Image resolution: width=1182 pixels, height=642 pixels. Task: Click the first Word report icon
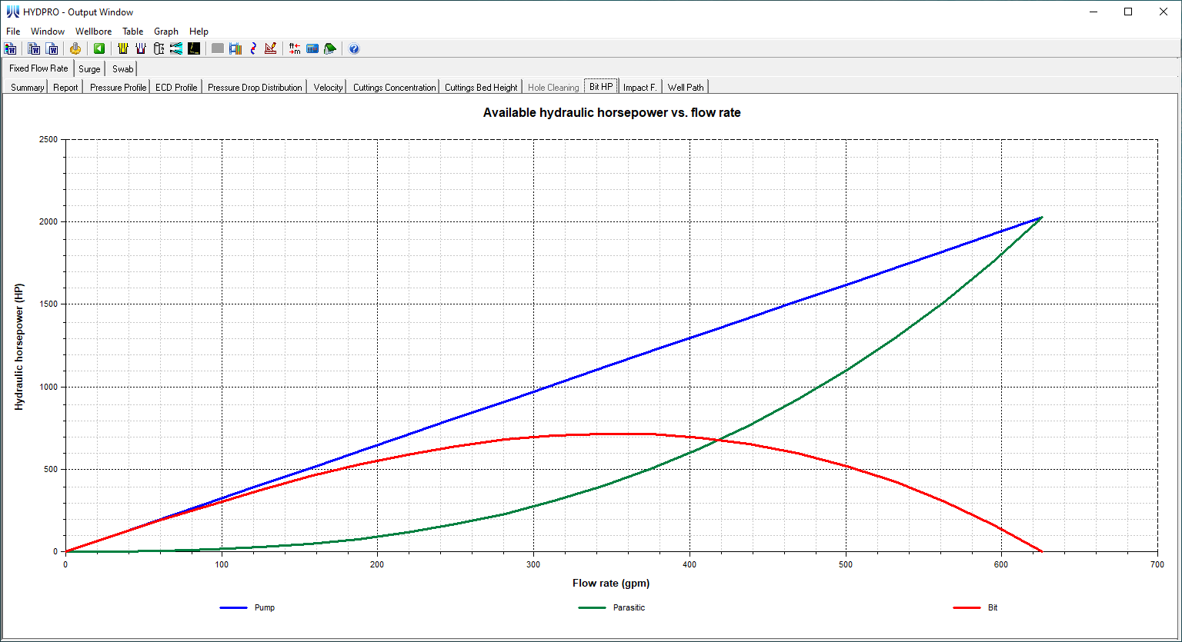[x=11, y=48]
